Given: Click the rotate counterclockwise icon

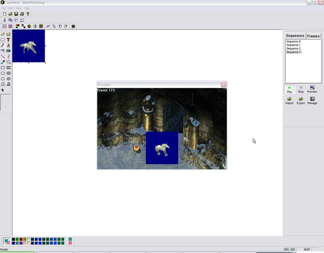Looking at the screenshot, I should [x=60, y=26].
